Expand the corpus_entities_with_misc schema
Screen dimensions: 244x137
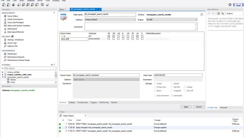3,75
